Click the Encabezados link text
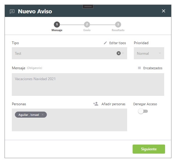 (x=153, y=68)
